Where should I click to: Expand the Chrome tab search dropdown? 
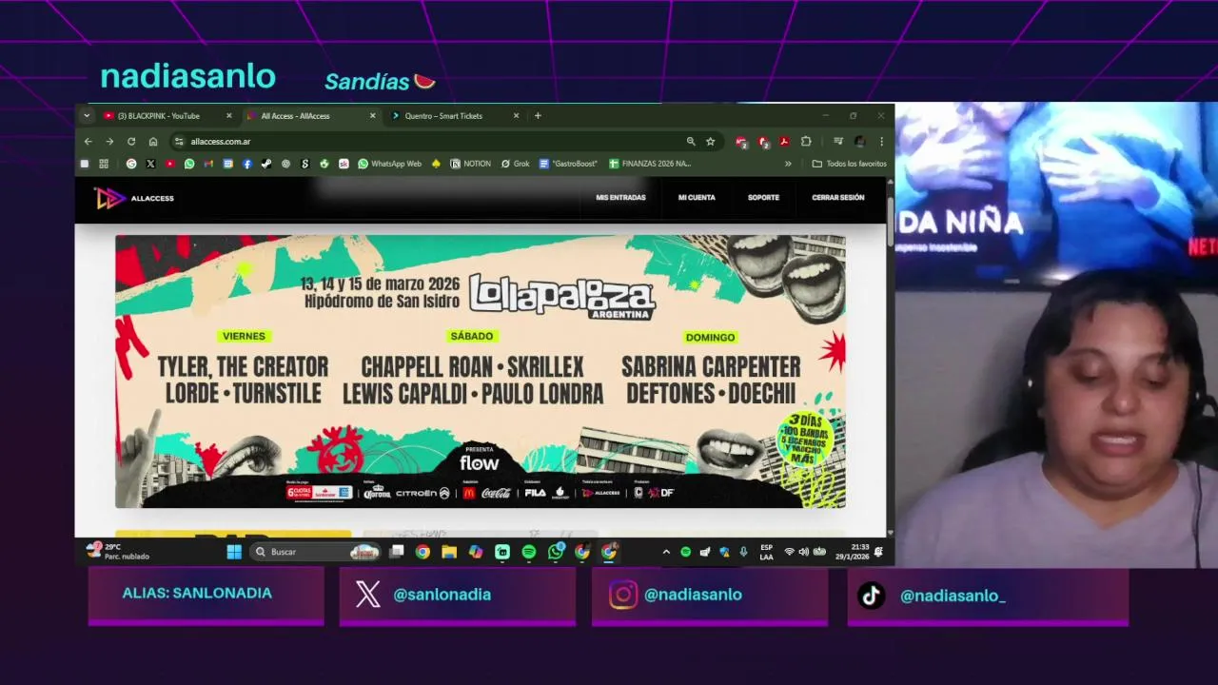coord(87,116)
